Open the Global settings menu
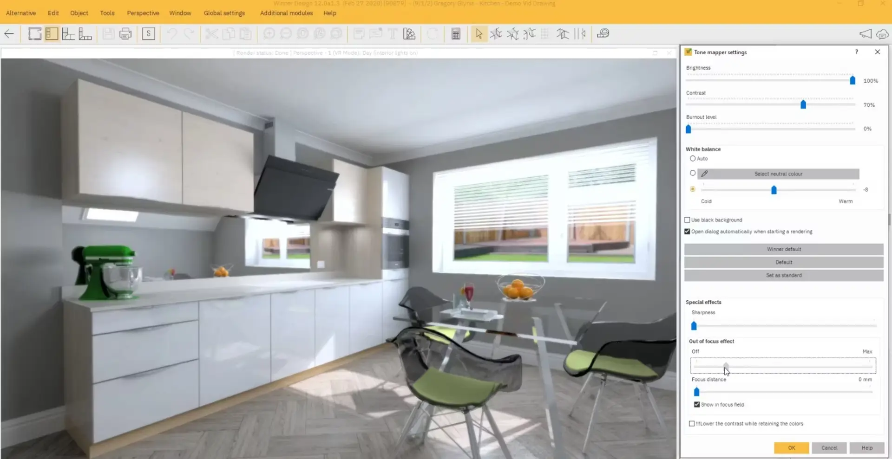The height and width of the screenshot is (459, 892). point(224,13)
